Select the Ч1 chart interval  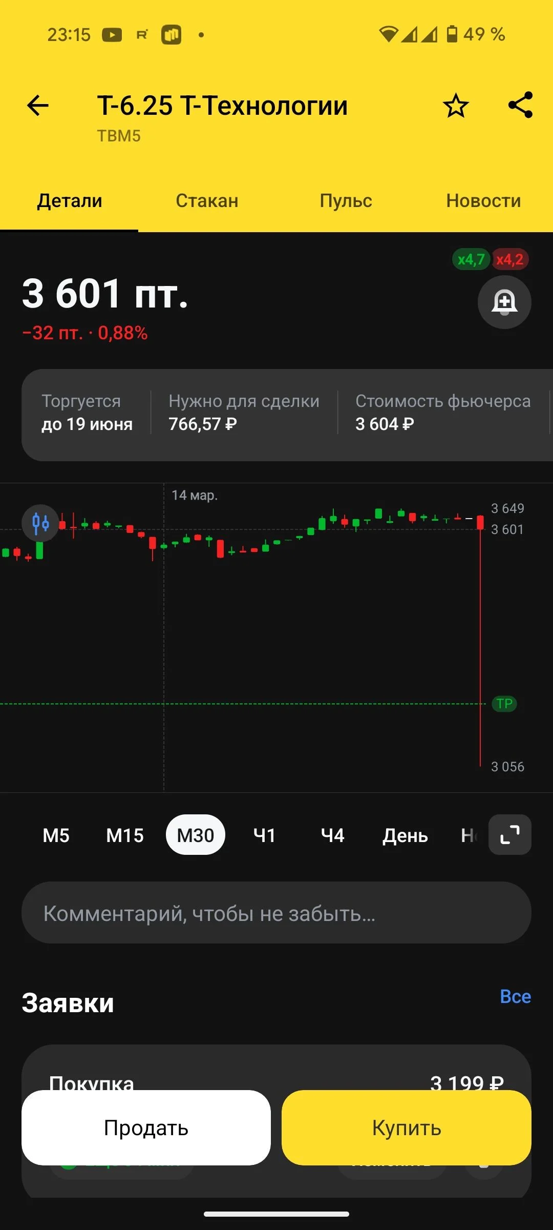click(x=265, y=835)
